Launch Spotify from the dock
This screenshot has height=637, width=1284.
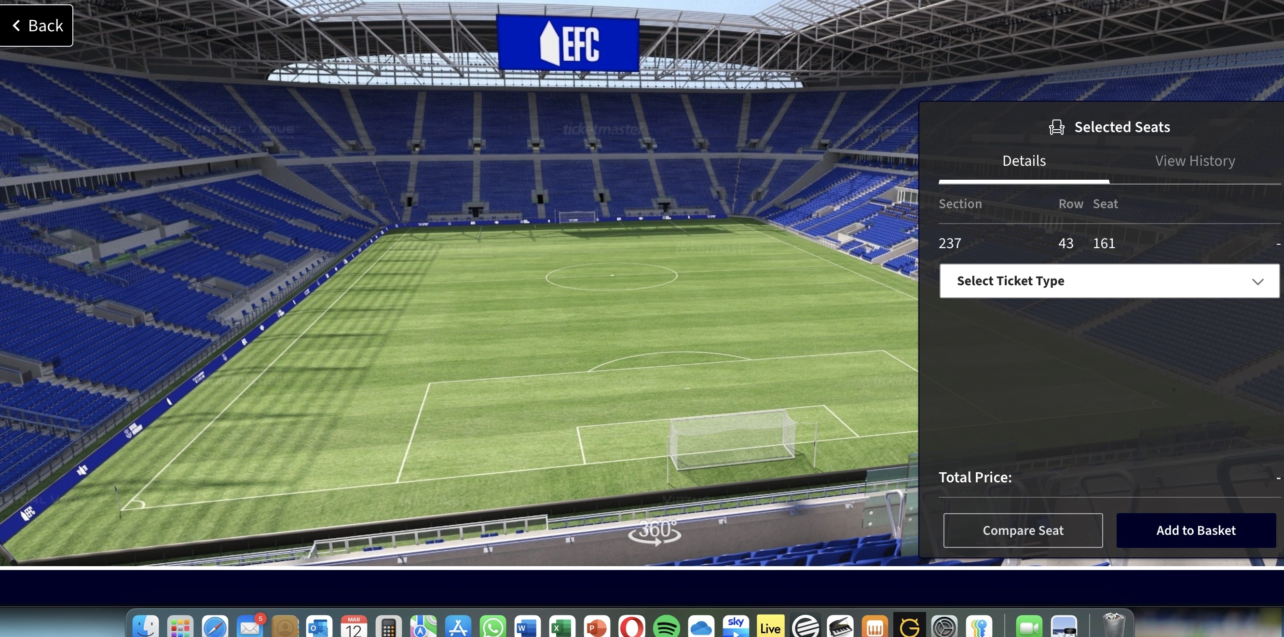pos(666,627)
